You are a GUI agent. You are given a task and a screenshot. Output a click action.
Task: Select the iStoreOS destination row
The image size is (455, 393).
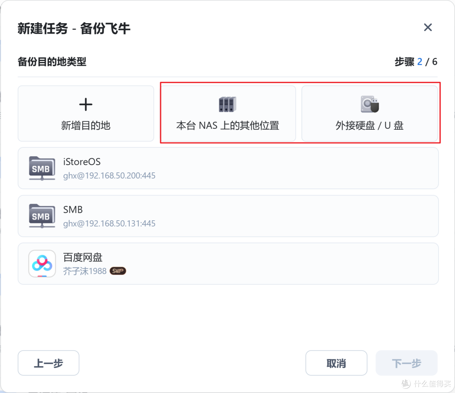click(x=228, y=168)
